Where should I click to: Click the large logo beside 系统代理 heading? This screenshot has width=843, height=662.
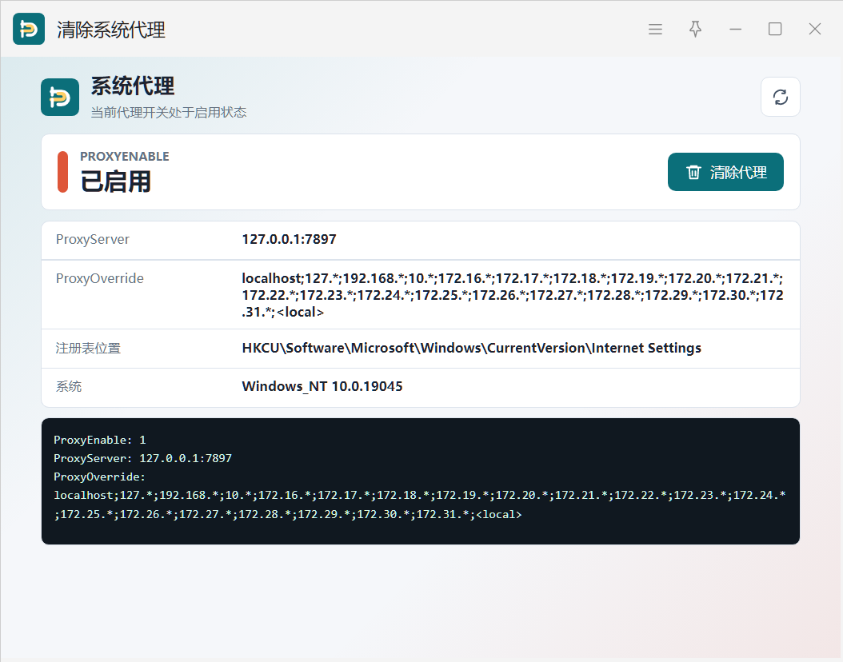[x=60, y=97]
